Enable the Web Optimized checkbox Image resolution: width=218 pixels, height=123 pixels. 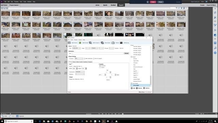point(84,58)
